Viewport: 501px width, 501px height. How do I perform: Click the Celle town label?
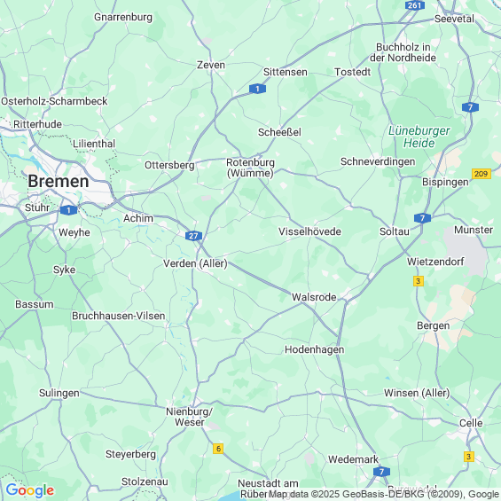coord(471,423)
